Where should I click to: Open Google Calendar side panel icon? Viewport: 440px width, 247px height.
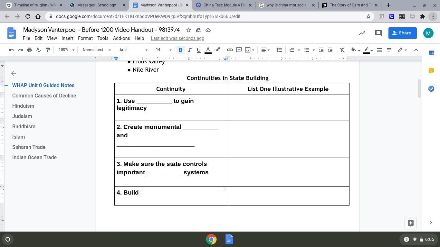click(x=431, y=53)
